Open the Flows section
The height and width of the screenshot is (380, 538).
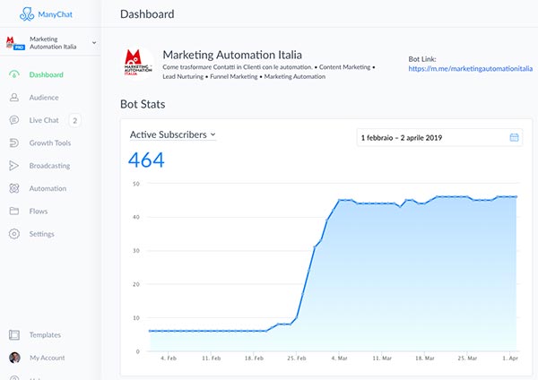coord(39,212)
